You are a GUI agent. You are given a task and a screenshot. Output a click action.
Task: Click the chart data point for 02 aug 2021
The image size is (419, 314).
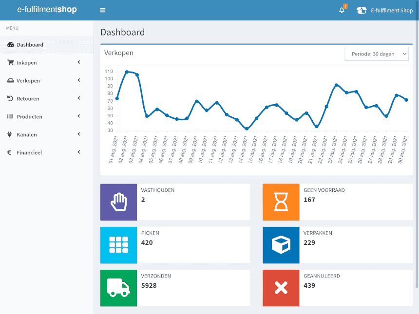128,72
